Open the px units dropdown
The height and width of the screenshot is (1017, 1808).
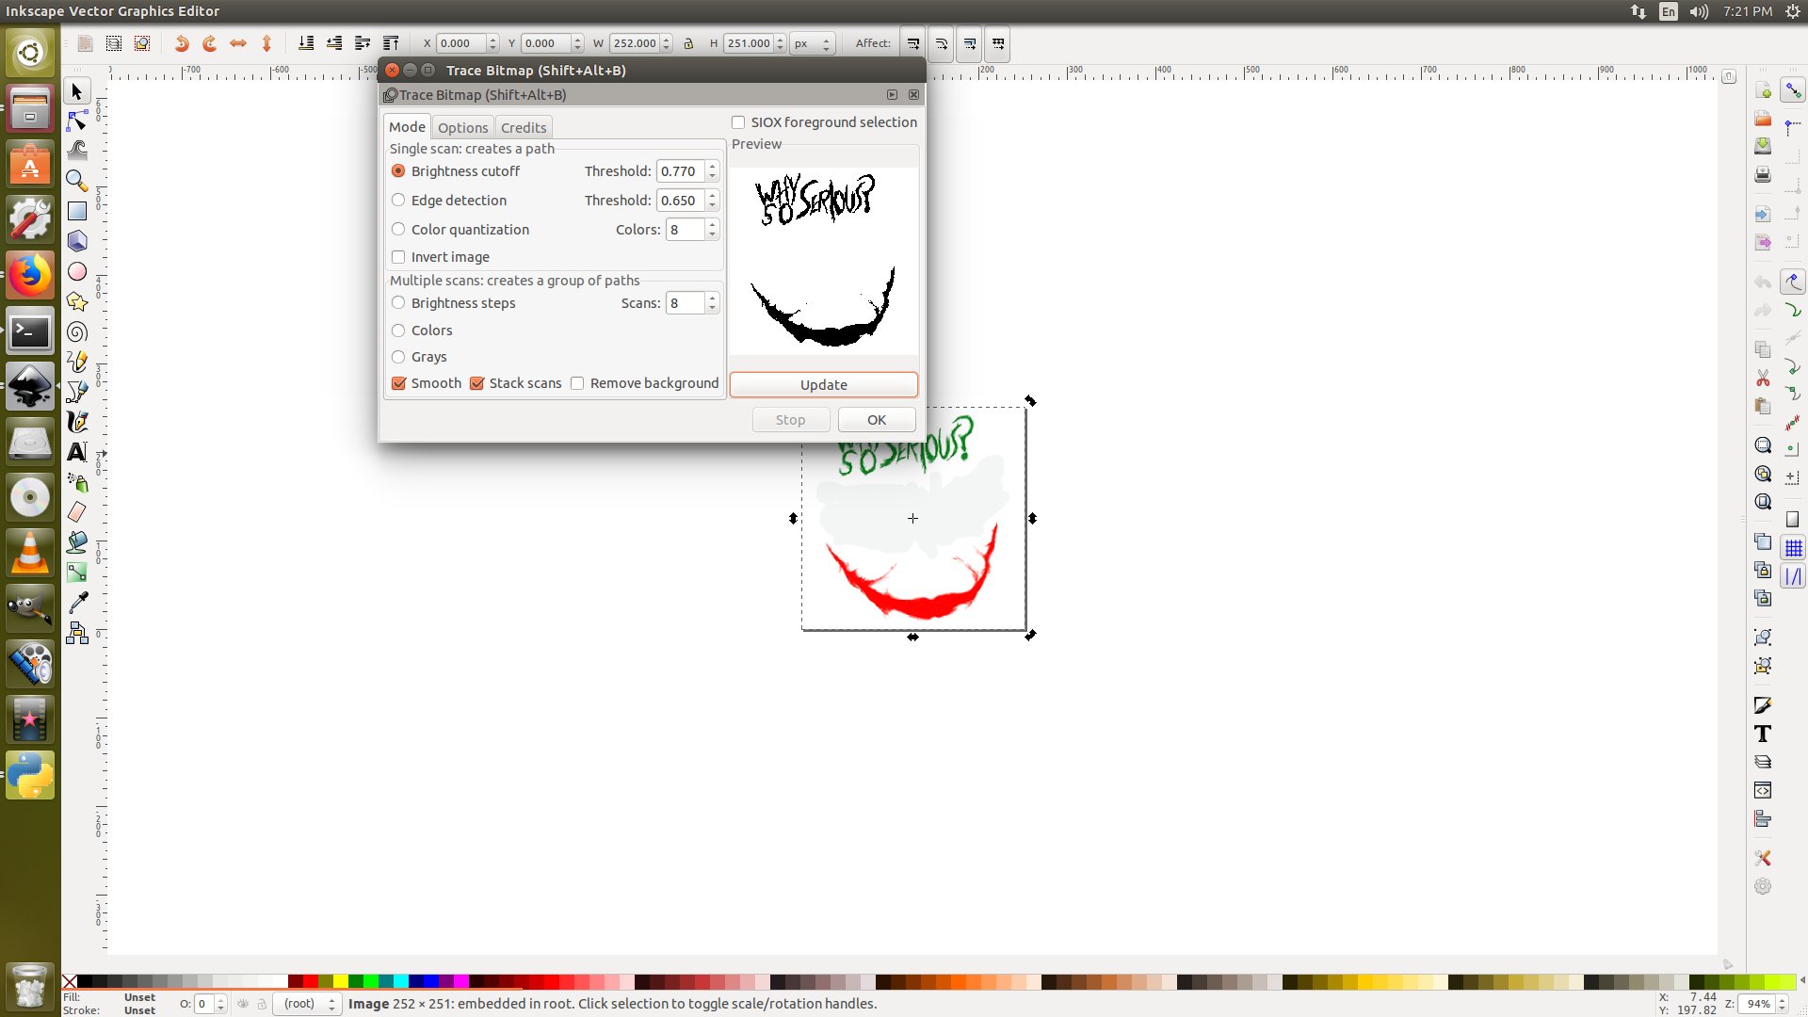(x=812, y=43)
